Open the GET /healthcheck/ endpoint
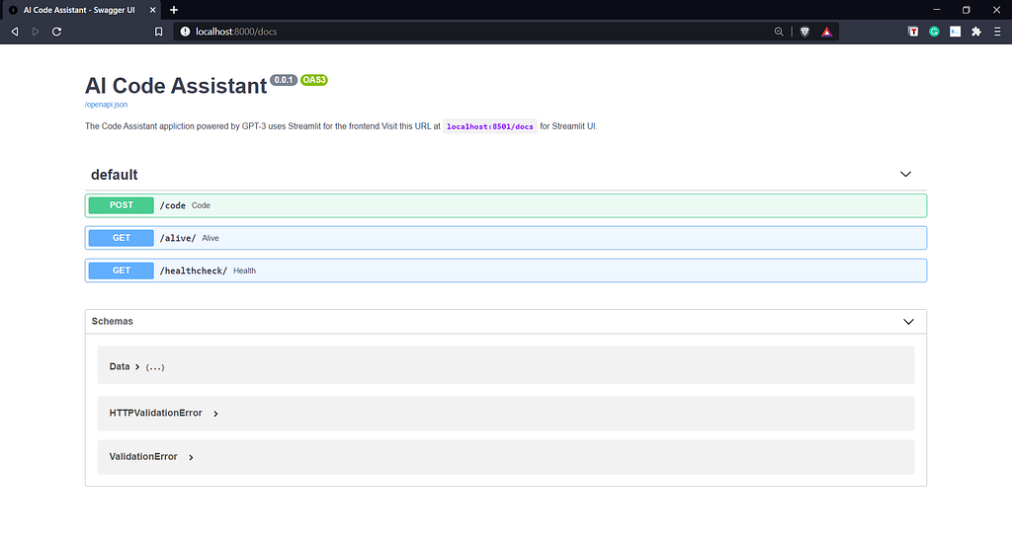This screenshot has width=1012, height=542. click(x=506, y=271)
